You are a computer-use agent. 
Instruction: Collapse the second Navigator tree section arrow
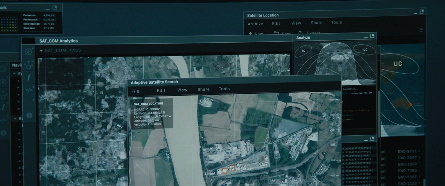tap(15, 119)
